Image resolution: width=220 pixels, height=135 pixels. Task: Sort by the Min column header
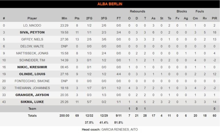(64, 18)
